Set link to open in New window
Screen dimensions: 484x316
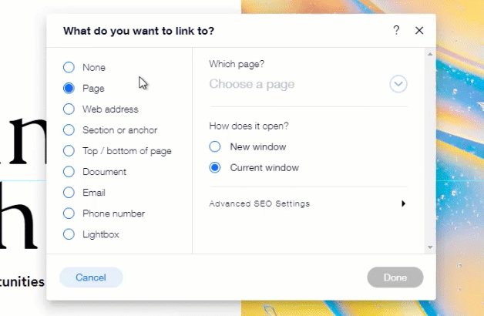click(215, 146)
